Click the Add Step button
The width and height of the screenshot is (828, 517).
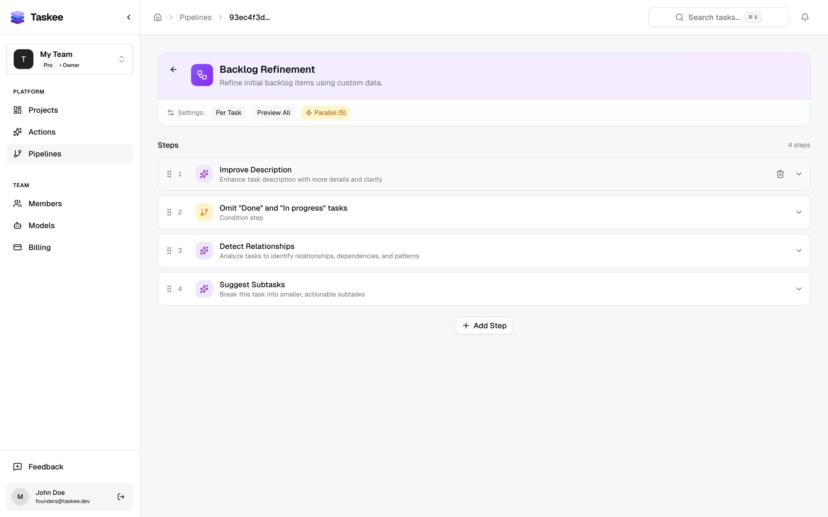[x=484, y=325]
